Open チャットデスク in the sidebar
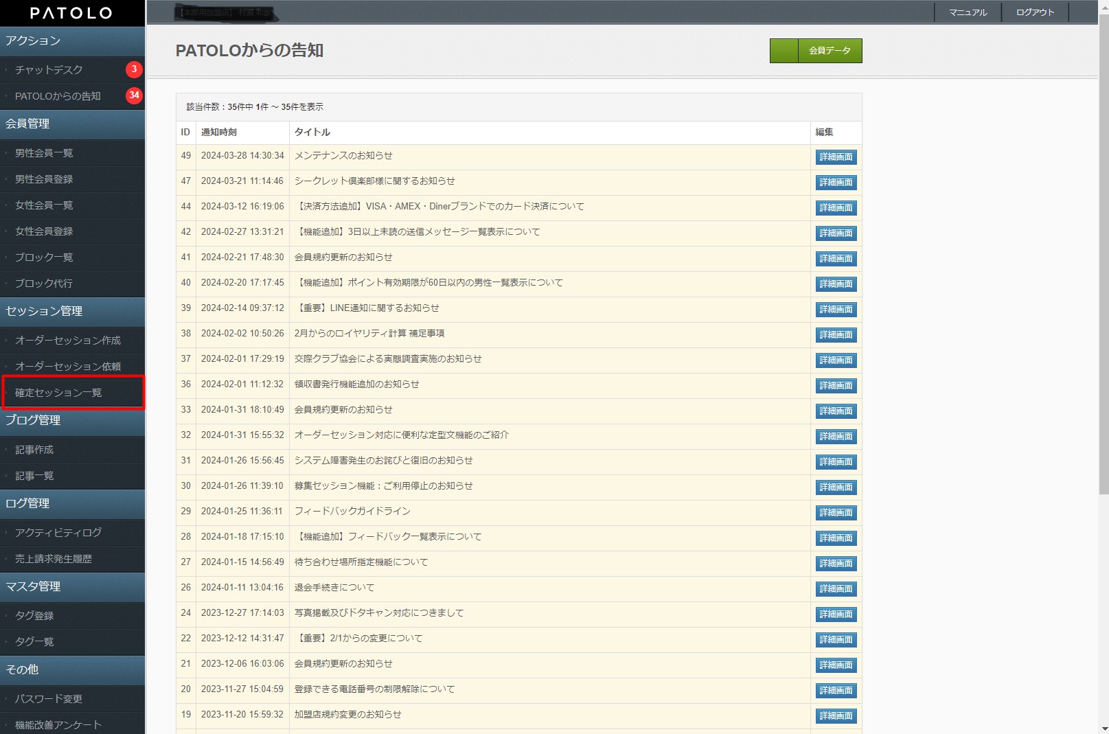1109x734 pixels. (x=72, y=69)
